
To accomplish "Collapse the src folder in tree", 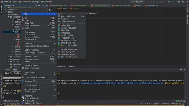I will [x=6, y=12].
